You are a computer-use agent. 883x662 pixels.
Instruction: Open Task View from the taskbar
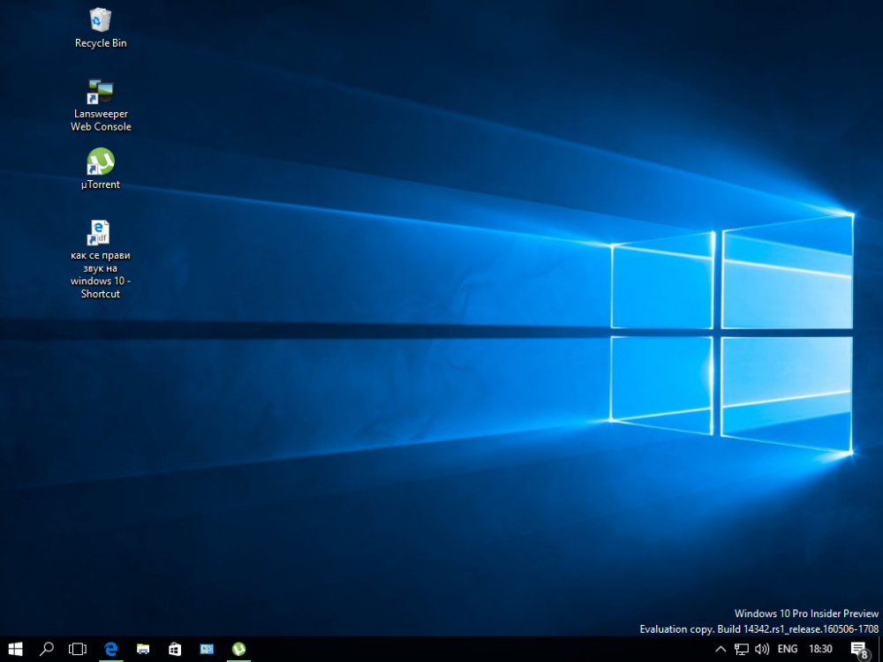pos(78,649)
